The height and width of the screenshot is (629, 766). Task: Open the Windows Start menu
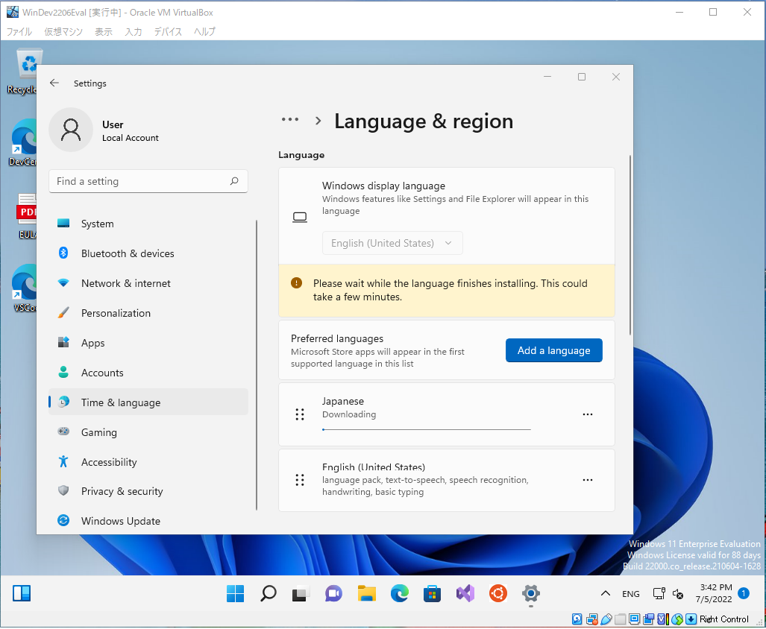click(x=236, y=593)
